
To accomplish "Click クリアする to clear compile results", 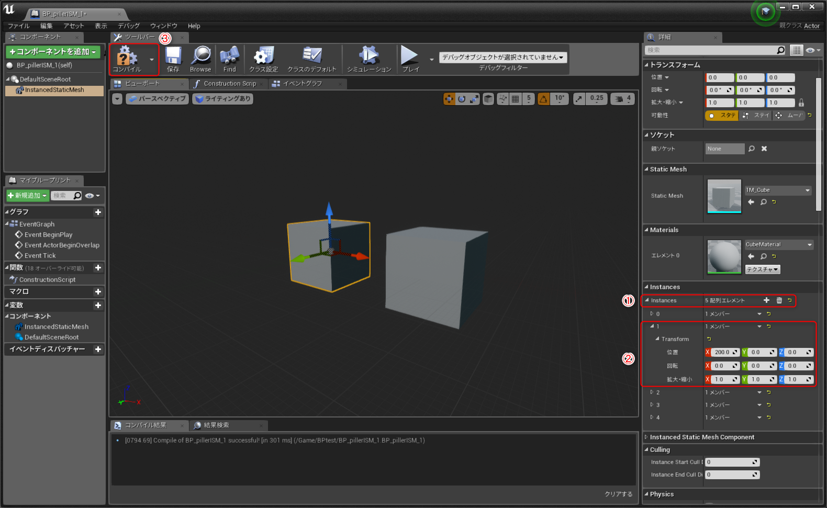I will click(618, 494).
